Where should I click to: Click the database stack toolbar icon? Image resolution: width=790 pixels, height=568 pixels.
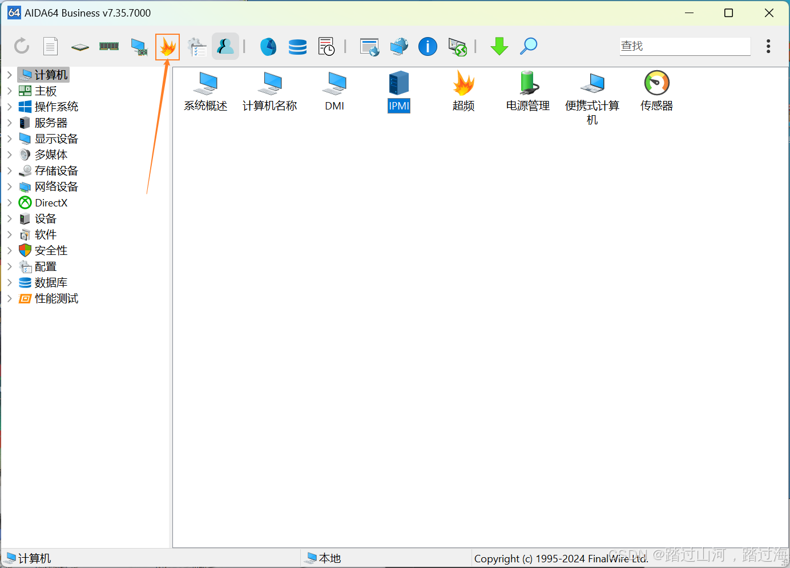pyautogui.click(x=297, y=47)
